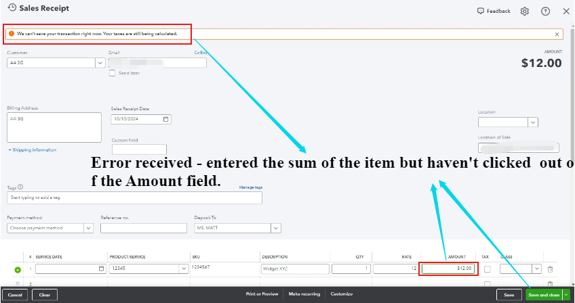575x303 pixels.
Task: Click the Sales Receipt Date field
Action: coord(141,119)
